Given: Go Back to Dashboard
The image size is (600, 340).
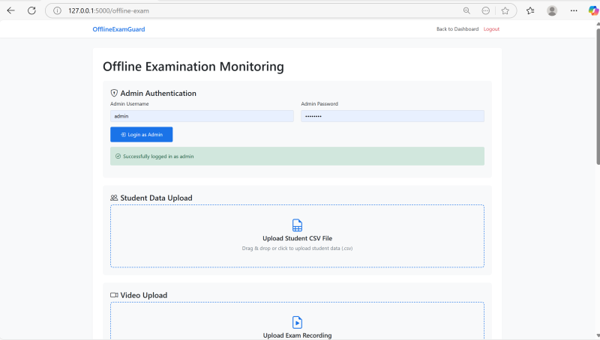Looking at the screenshot, I should [x=457, y=29].
